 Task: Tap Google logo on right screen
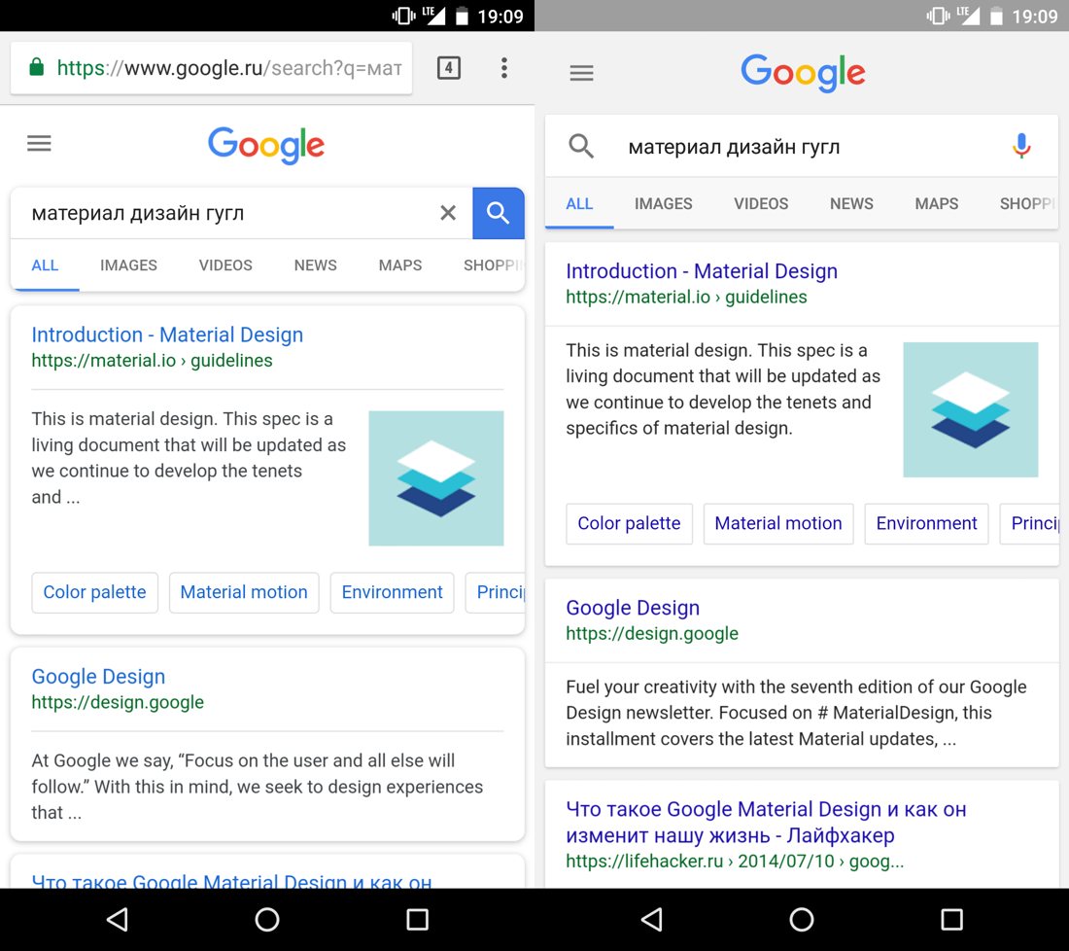point(803,73)
